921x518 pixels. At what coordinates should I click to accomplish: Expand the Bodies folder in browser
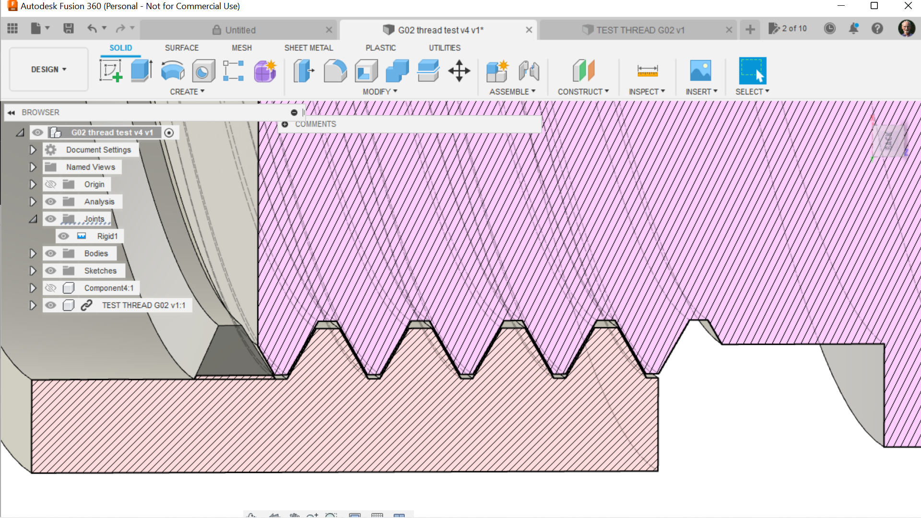click(32, 253)
